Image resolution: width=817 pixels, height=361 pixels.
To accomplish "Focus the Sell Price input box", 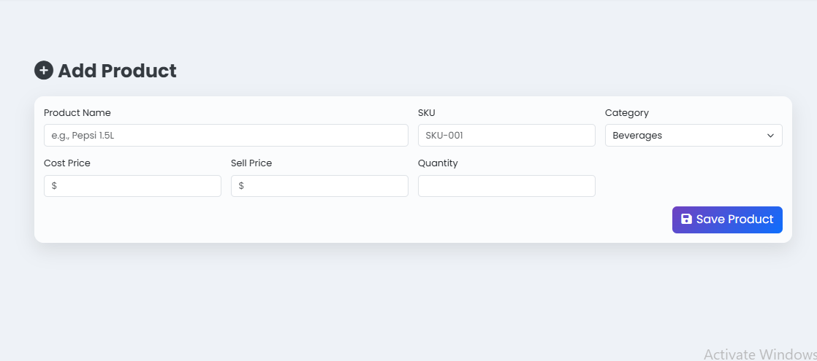I will click(319, 186).
